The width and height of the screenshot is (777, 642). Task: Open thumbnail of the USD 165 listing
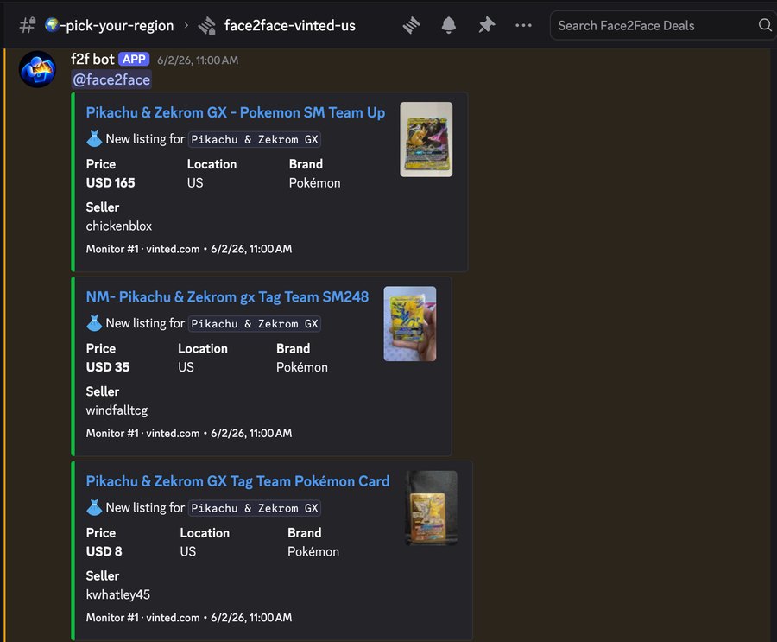(426, 139)
